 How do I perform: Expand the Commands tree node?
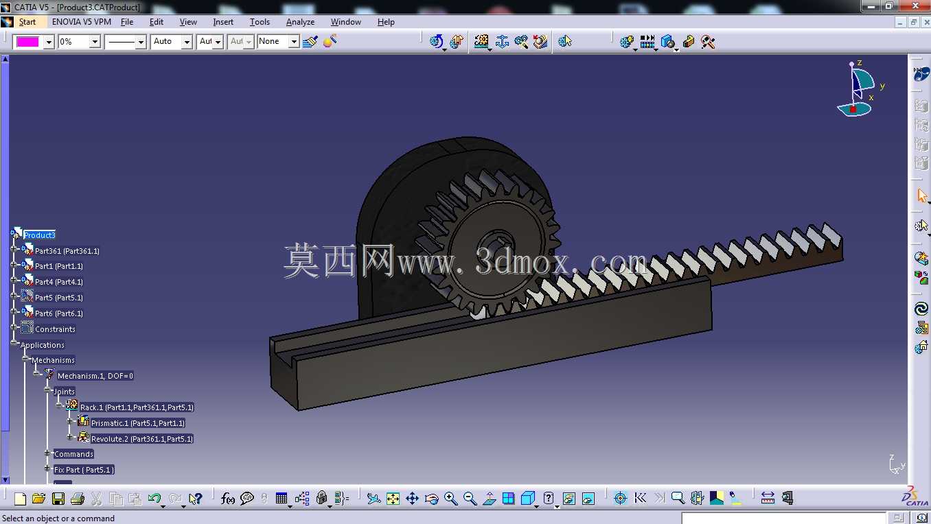click(48, 453)
